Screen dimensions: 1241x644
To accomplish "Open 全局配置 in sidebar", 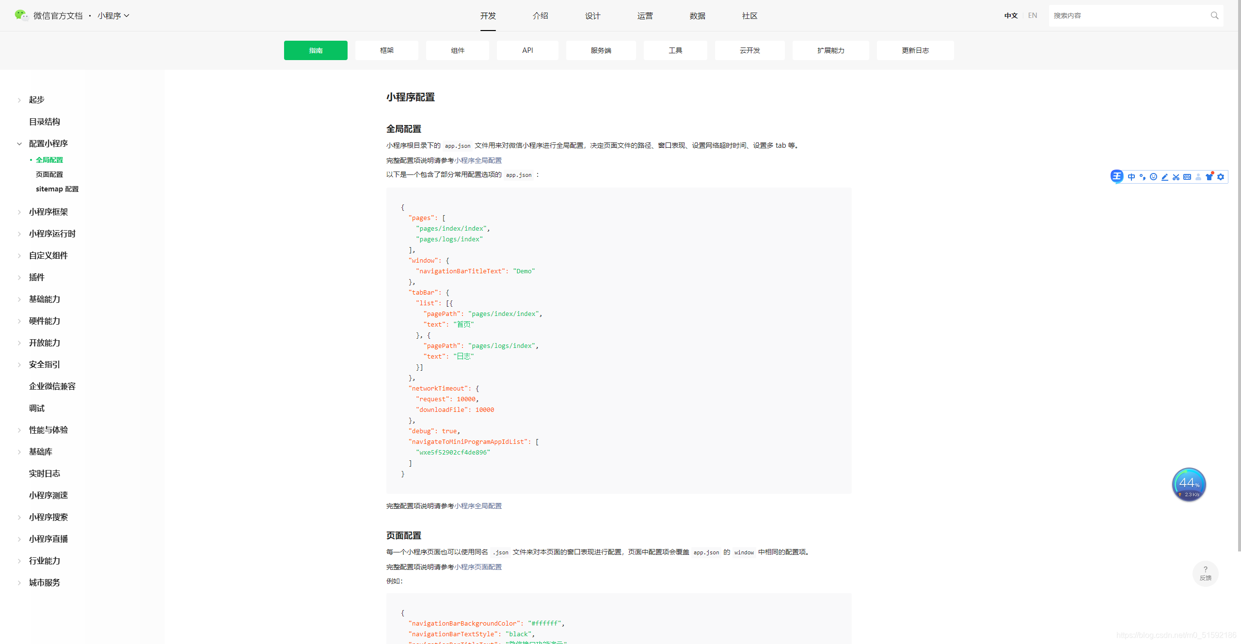I will (x=49, y=160).
